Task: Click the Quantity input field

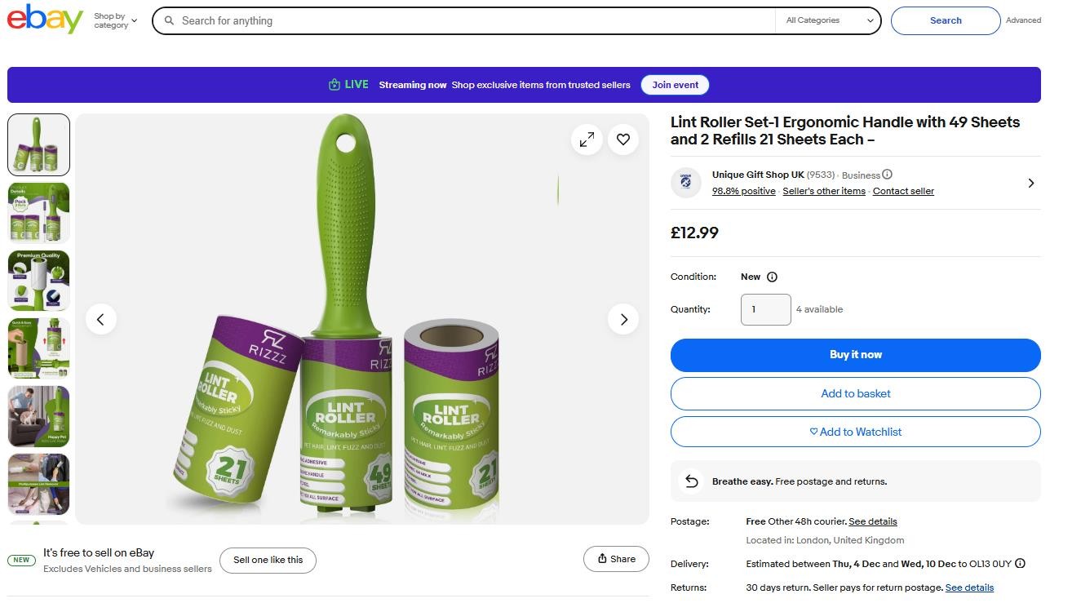Action: tap(765, 309)
